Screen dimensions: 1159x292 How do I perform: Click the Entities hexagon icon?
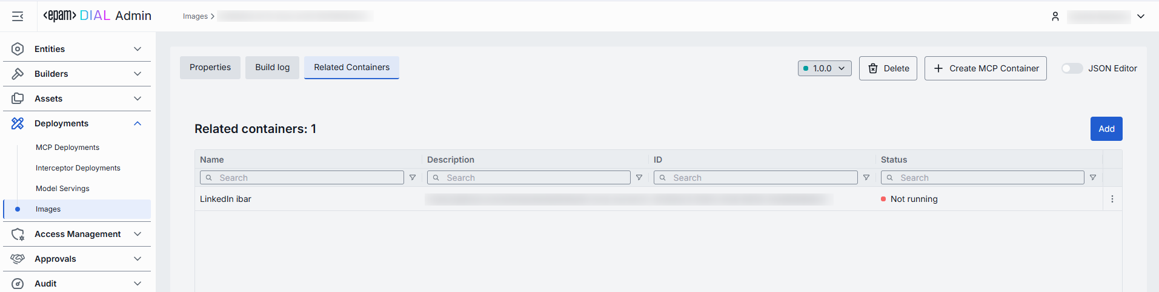pos(18,49)
